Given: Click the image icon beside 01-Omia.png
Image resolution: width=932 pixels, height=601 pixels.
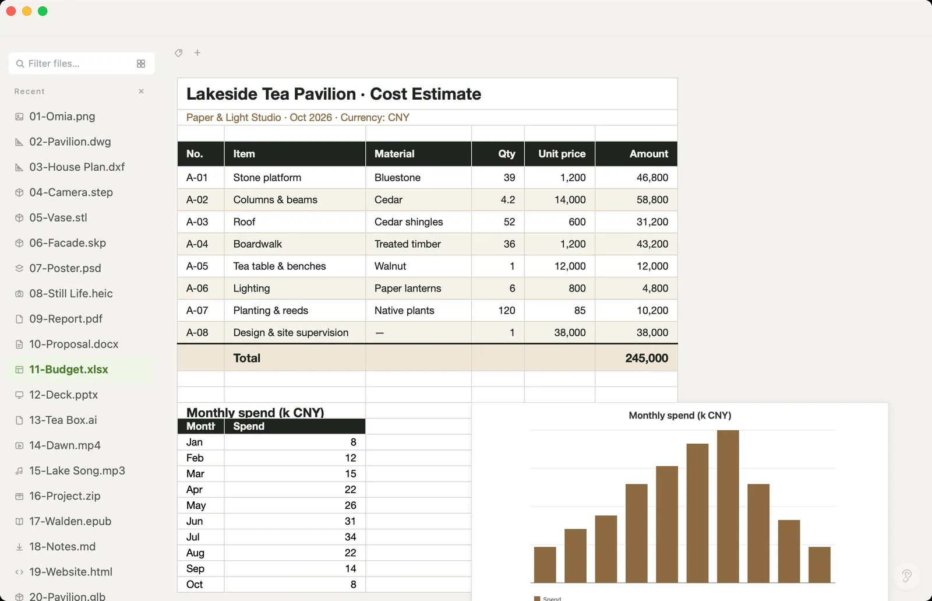Looking at the screenshot, I should [19, 117].
